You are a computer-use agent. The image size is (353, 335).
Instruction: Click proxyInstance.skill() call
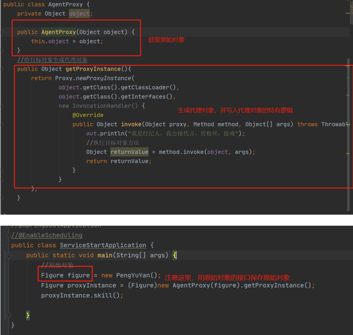pos(80,295)
